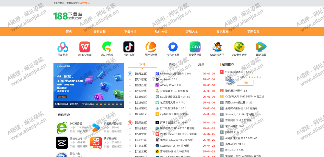Viewport: 324px width, 157px height.
Task: Open the 抖音PC版 icon
Action: coord(129,47)
